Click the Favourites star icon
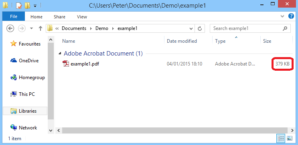Image resolution: width=298 pixels, height=145 pixels. [14, 44]
